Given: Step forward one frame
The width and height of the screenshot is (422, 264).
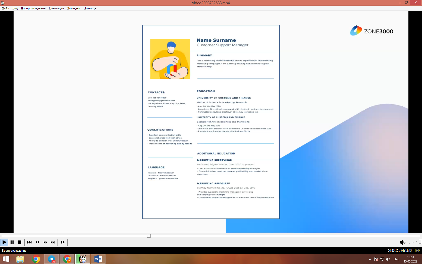Looking at the screenshot, I should 63,242.
